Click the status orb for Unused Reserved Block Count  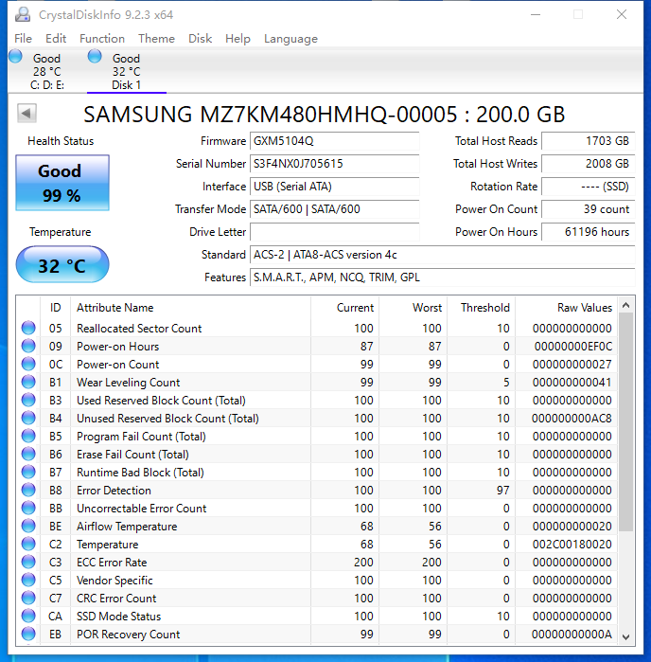28,418
